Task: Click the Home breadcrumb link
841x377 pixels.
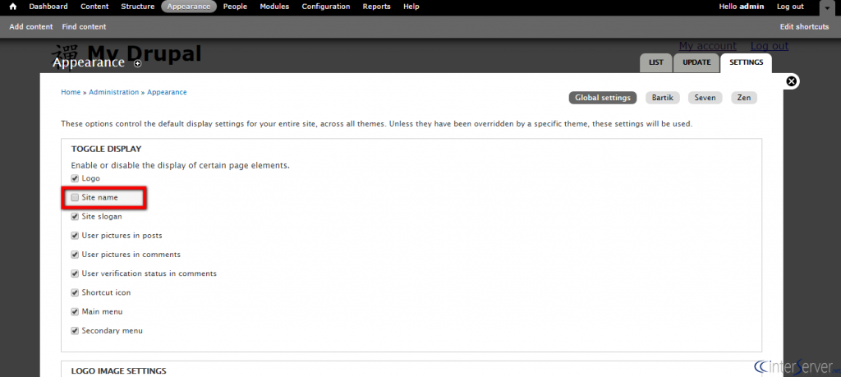Action: point(71,92)
